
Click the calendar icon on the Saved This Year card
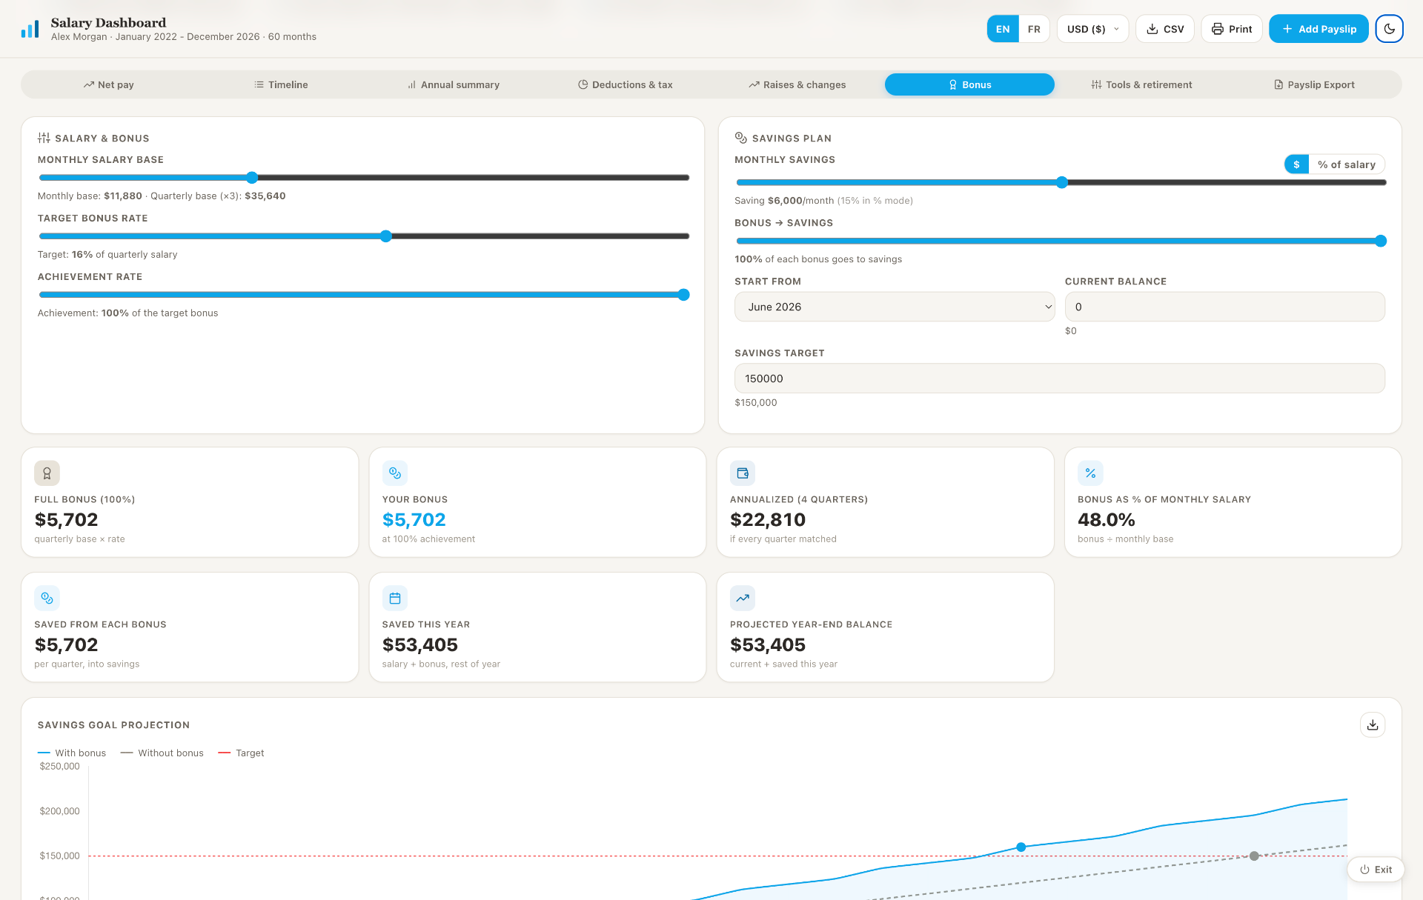click(x=395, y=598)
